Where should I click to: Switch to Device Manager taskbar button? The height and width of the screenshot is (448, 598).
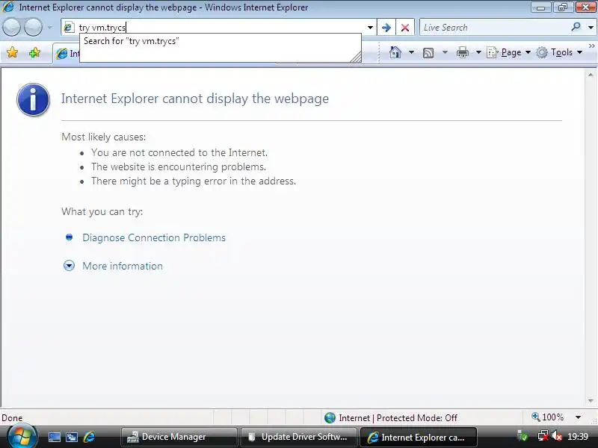pyautogui.click(x=179, y=437)
